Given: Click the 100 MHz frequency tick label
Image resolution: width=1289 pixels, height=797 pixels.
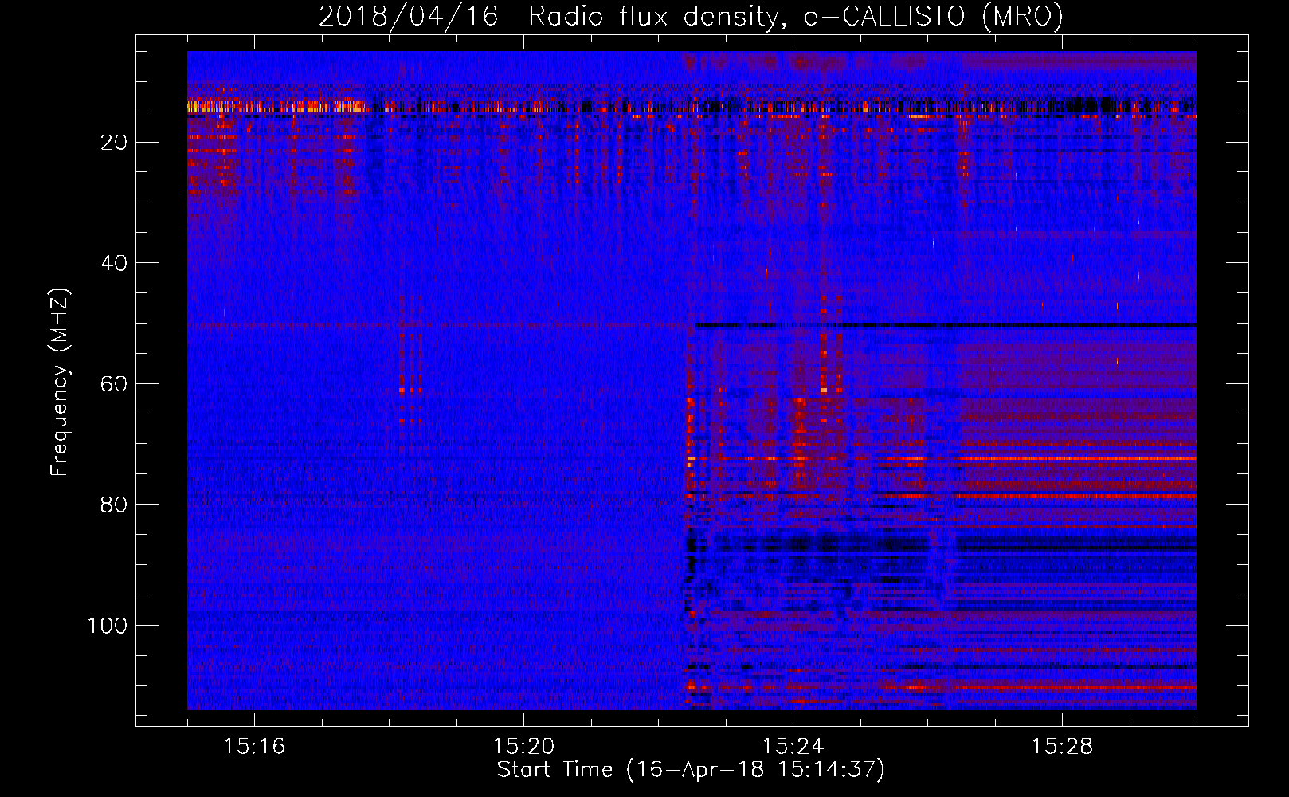Looking at the screenshot, I should click(108, 626).
